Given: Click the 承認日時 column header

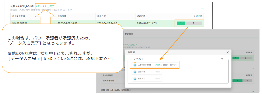Looking at the screenshot, I should click(141, 16).
